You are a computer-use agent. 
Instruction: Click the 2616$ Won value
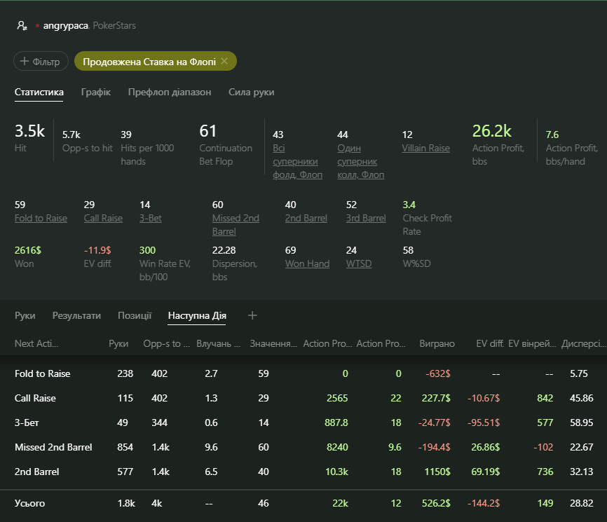[x=28, y=250]
